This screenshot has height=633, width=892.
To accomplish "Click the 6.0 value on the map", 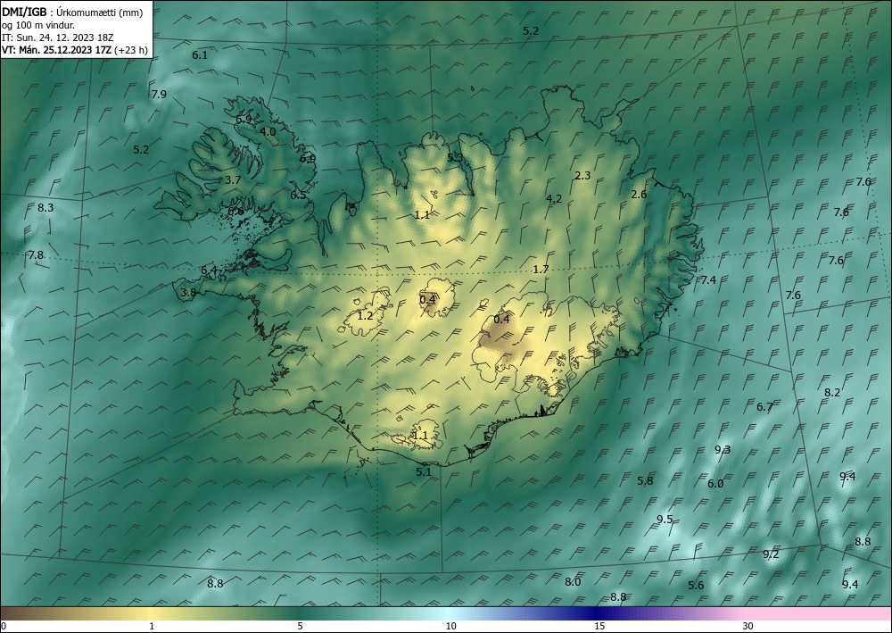I will [x=715, y=483].
